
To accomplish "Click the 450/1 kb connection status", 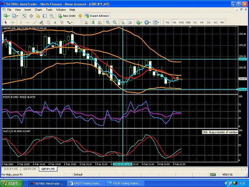I will [227, 175].
